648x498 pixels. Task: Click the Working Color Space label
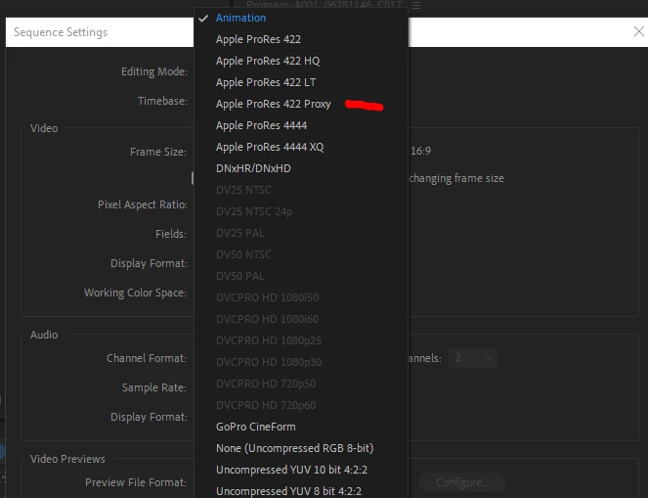tap(135, 293)
